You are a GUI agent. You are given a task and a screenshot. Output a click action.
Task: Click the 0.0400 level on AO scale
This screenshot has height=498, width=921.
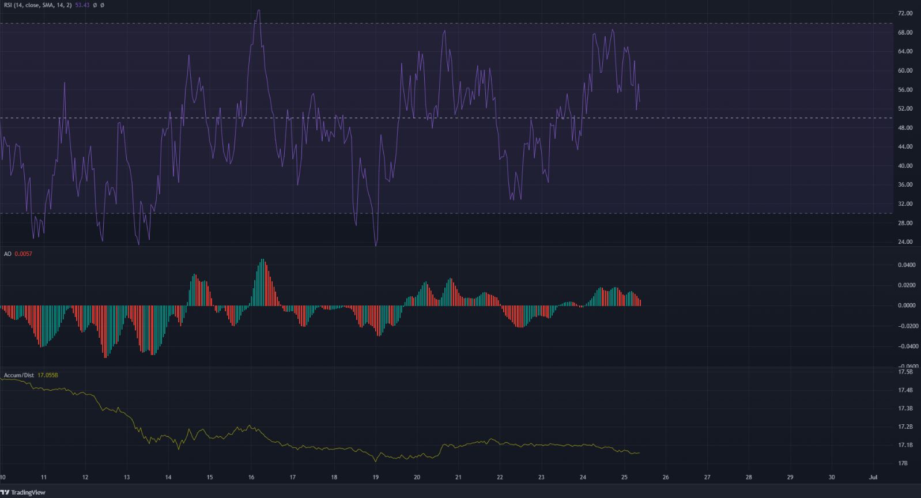[908, 265]
